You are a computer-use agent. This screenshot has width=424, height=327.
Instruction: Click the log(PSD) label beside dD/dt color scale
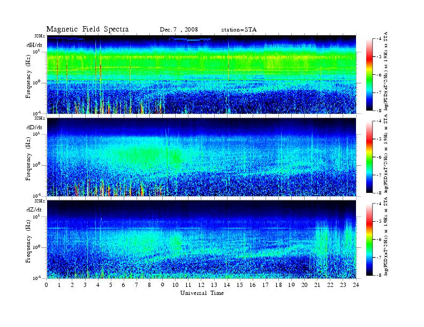(386, 153)
